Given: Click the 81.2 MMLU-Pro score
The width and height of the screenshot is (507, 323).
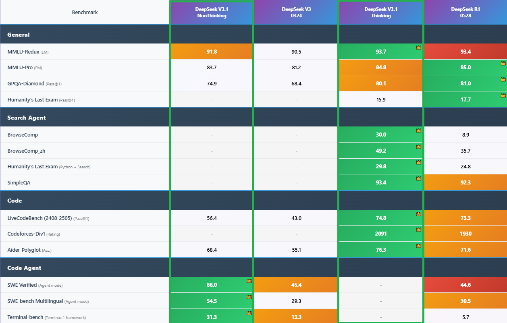Looking at the screenshot, I should [x=296, y=68].
